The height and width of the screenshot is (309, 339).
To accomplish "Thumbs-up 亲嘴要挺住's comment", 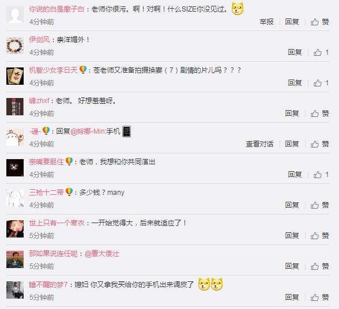I will [x=321, y=175].
